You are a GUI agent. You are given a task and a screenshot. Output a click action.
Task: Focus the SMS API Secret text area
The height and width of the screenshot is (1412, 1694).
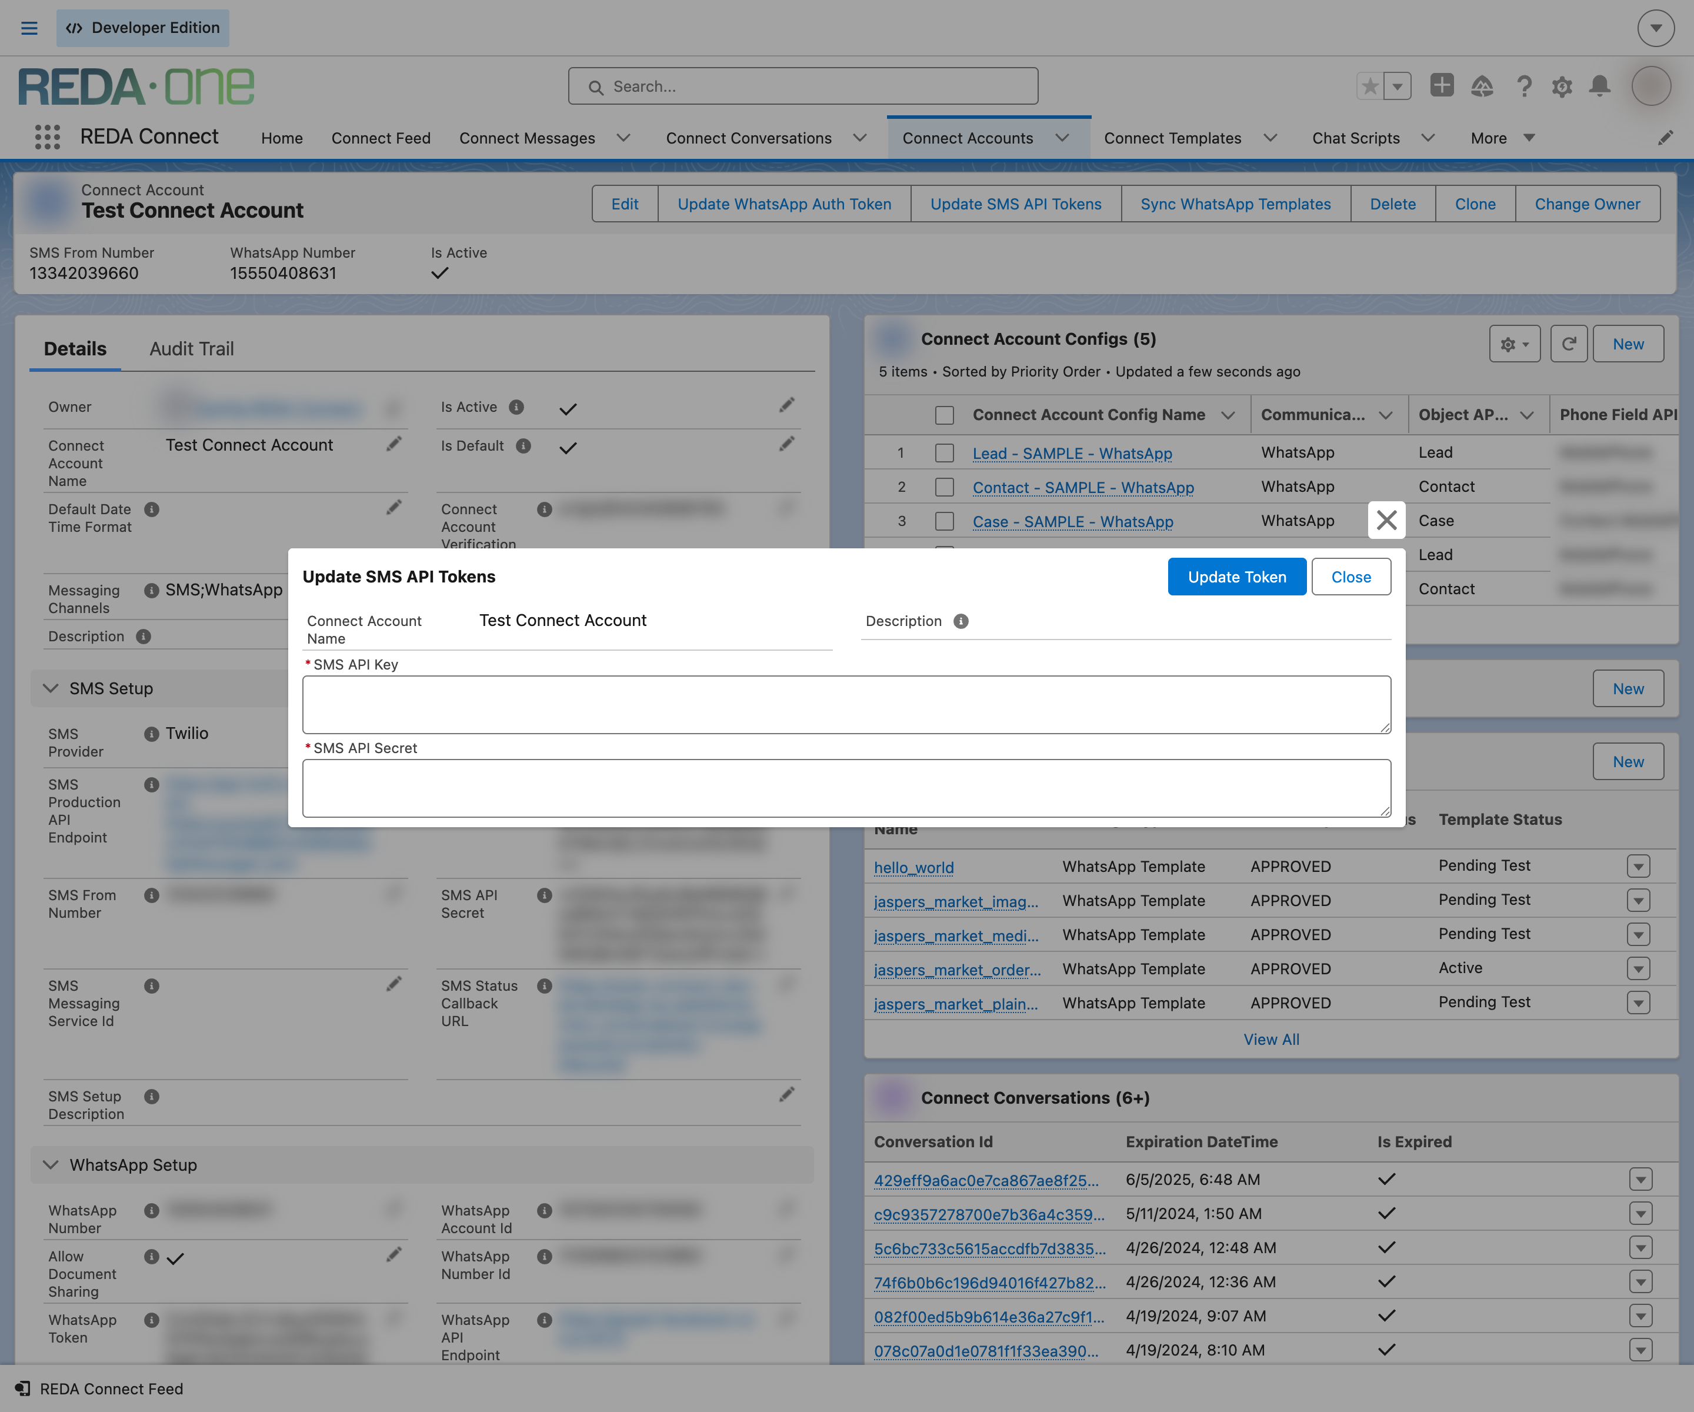[846, 788]
